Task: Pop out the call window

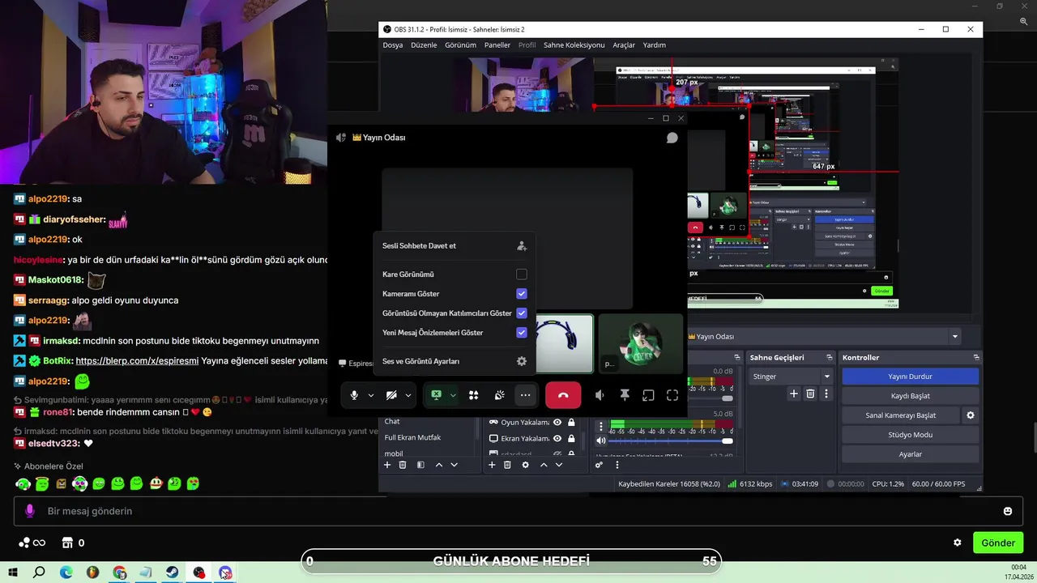Action: coord(648,395)
